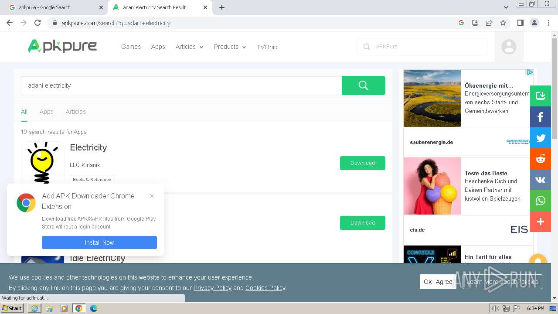Open the Teste das Beste ad image
The image size is (558, 314).
point(432,186)
